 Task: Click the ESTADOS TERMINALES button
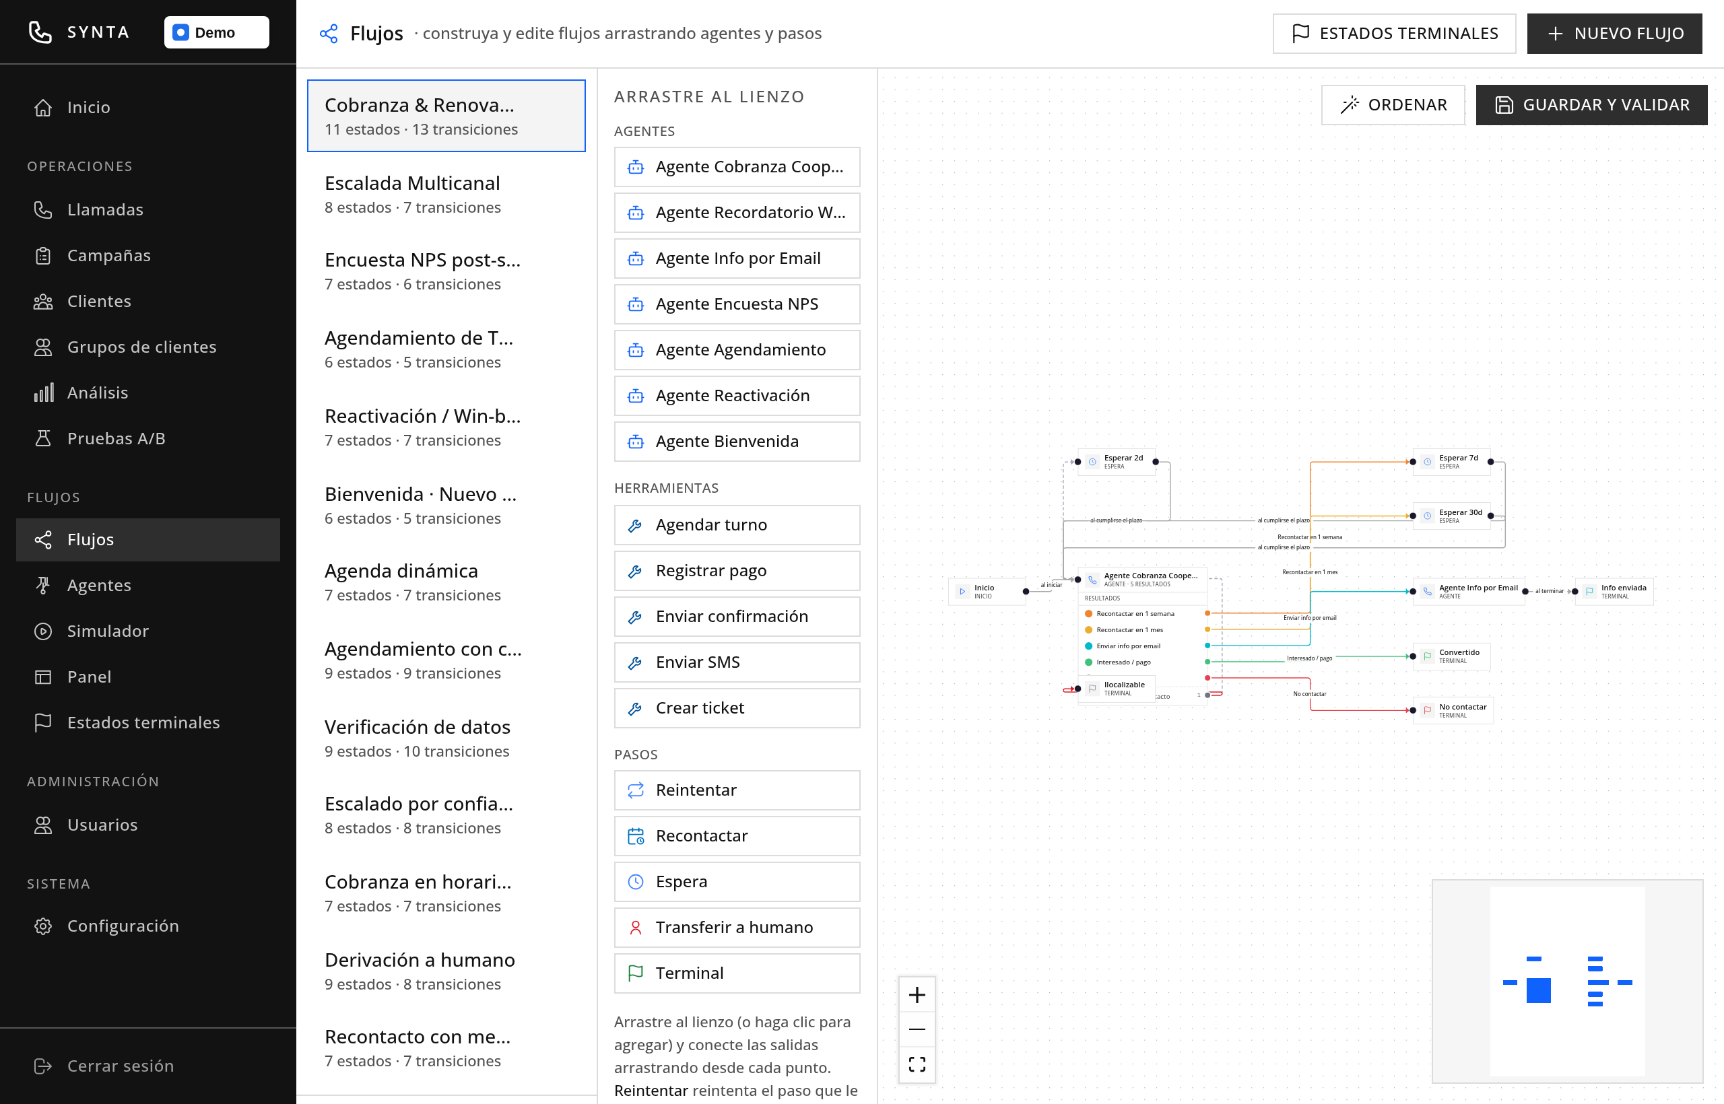coord(1393,33)
